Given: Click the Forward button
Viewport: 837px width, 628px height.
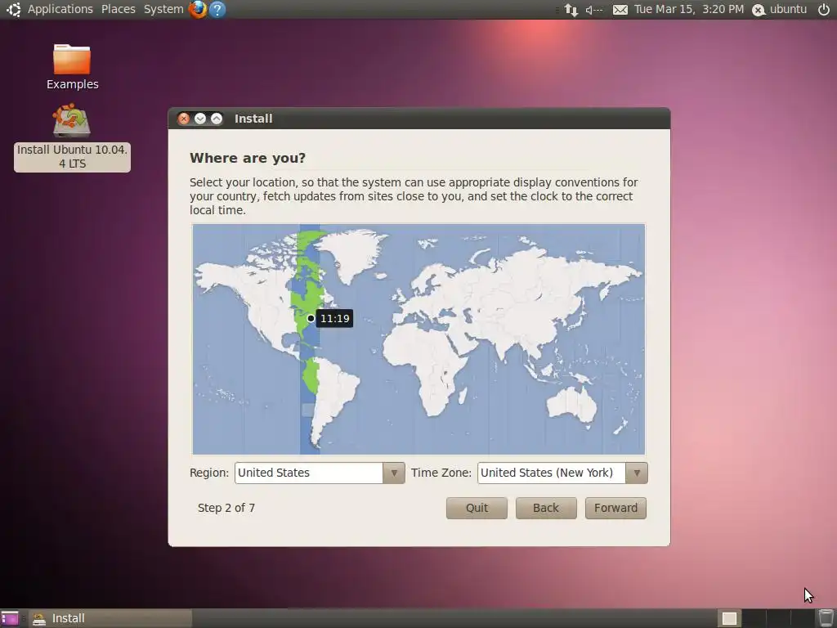Looking at the screenshot, I should pos(615,508).
